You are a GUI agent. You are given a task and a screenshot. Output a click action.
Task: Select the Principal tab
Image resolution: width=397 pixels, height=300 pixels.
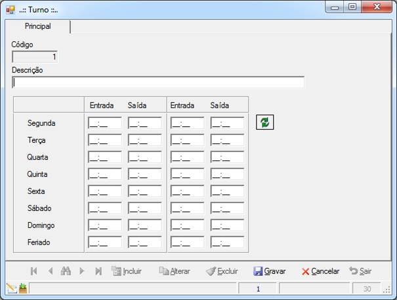[37, 26]
